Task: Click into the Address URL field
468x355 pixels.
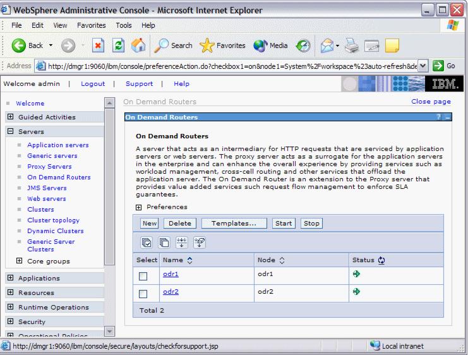Action: tap(232, 66)
